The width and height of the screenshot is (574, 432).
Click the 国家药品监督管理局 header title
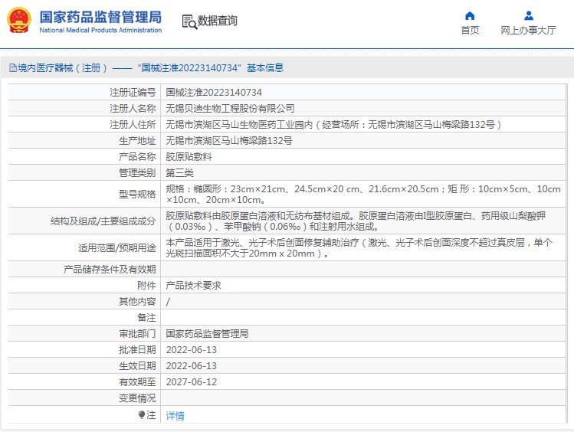click(x=100, y=17)
